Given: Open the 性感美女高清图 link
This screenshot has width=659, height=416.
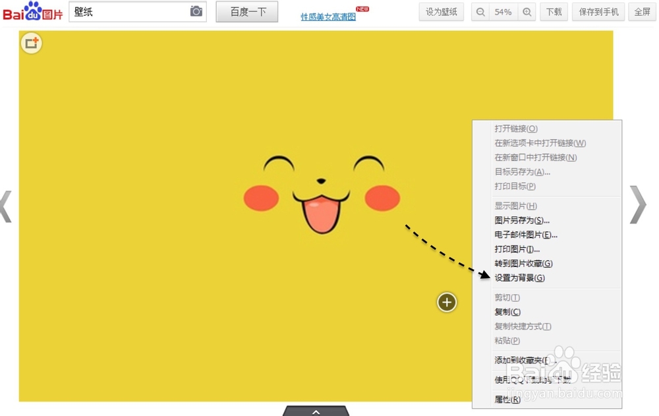Looking at the screenshot, I should pyautogui.click(x=328, y=17).
